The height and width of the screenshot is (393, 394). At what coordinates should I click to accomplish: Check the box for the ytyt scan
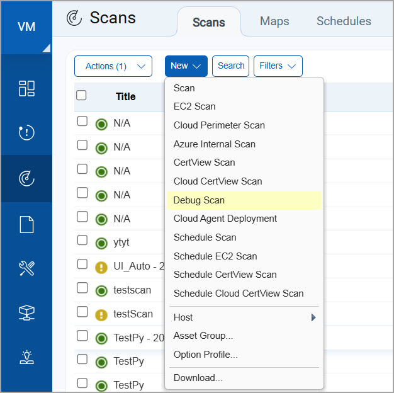pos(82,240)
